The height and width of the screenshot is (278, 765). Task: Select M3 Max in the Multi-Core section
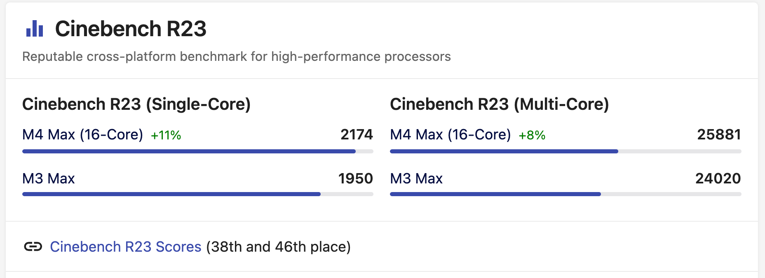[416, 179]
